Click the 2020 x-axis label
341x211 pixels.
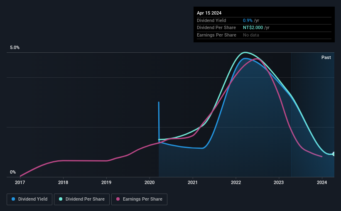click(150, 182)
